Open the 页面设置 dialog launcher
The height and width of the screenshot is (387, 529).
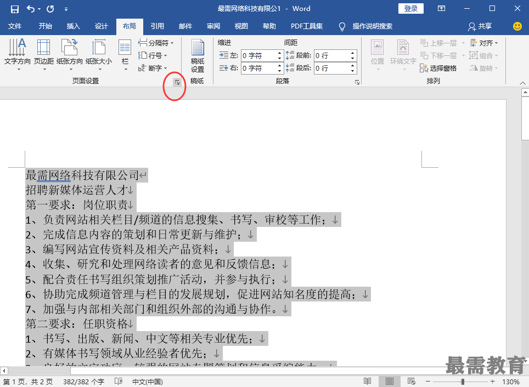[x=177, y=82]
